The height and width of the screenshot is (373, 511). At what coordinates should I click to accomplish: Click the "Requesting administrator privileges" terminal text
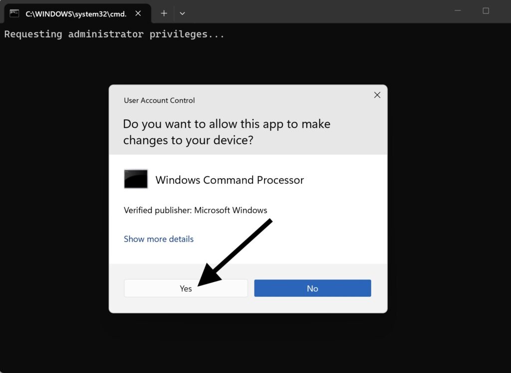(x=114, y=34)
